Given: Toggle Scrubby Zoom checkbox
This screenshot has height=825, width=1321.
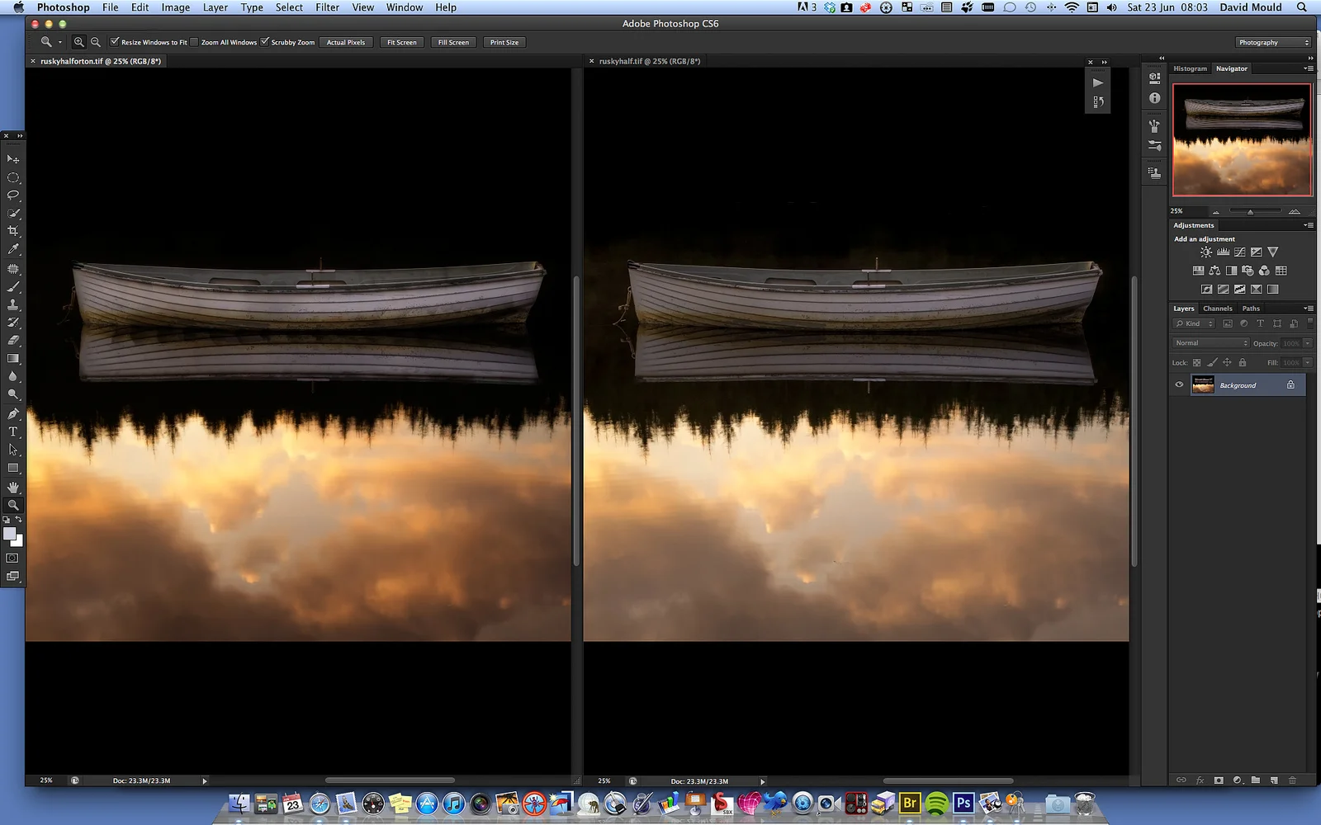Looking at the screenshot, I should click(x=265, y=42).
